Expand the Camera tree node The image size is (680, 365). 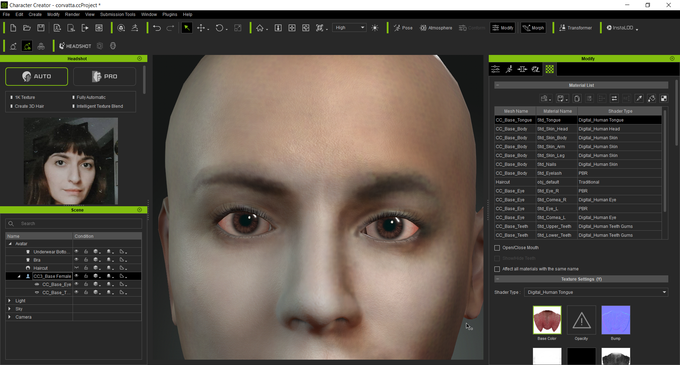[x=10, y=317]
